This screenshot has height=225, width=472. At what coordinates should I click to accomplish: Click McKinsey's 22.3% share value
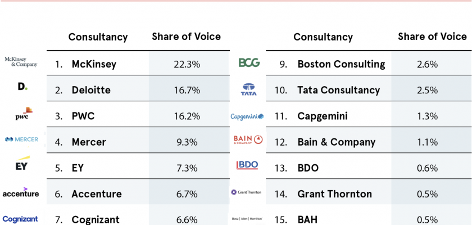(187, 64)
